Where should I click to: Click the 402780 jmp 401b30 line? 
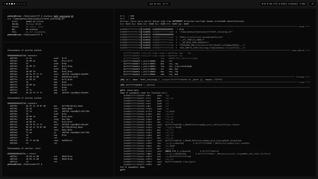(x=49, y=92)
